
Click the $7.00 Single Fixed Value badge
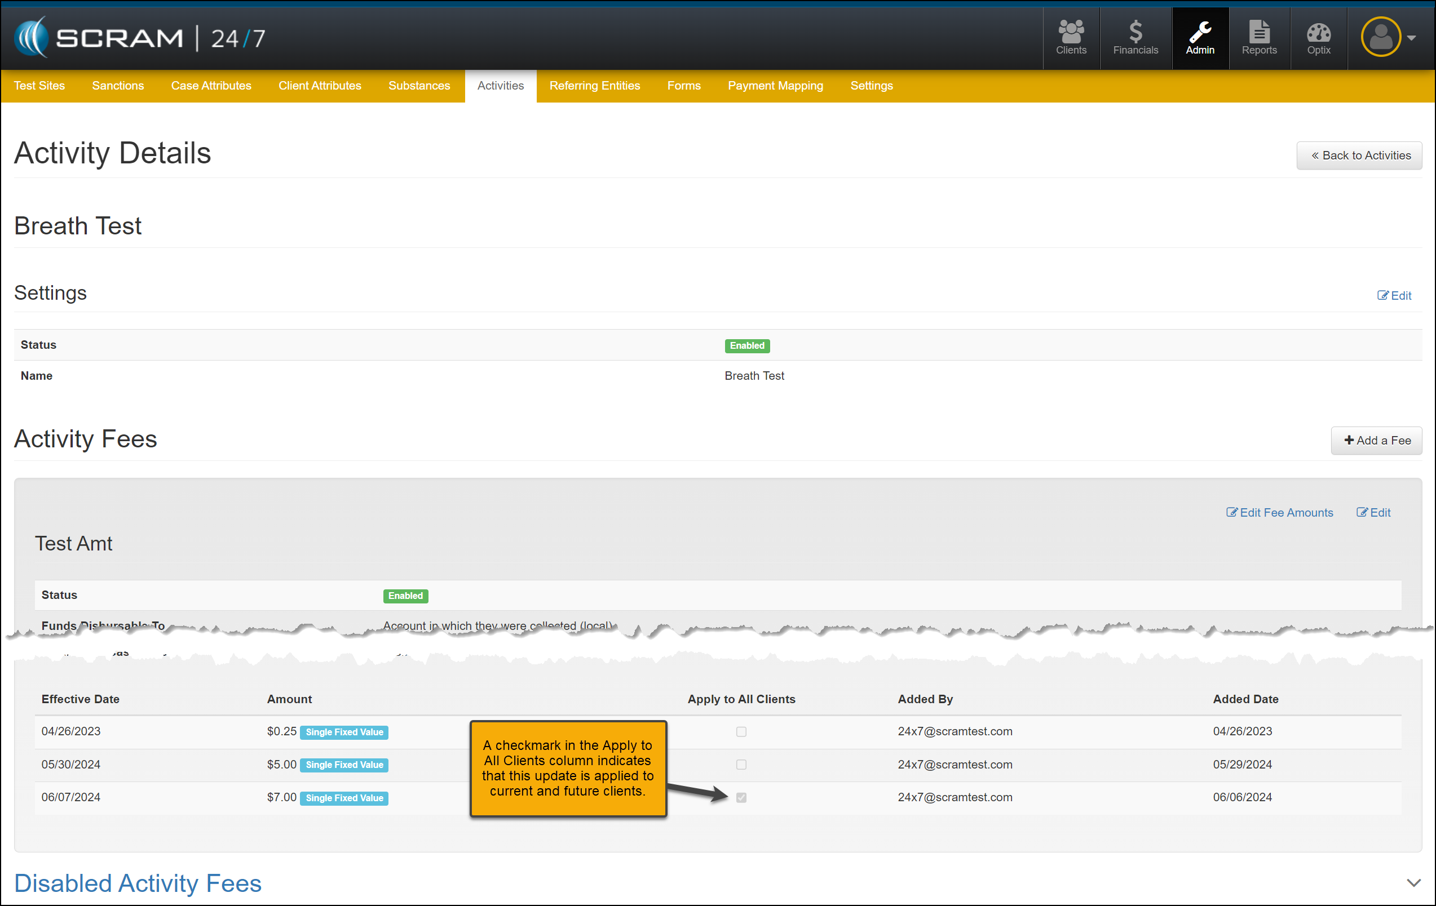pos(344,798)
